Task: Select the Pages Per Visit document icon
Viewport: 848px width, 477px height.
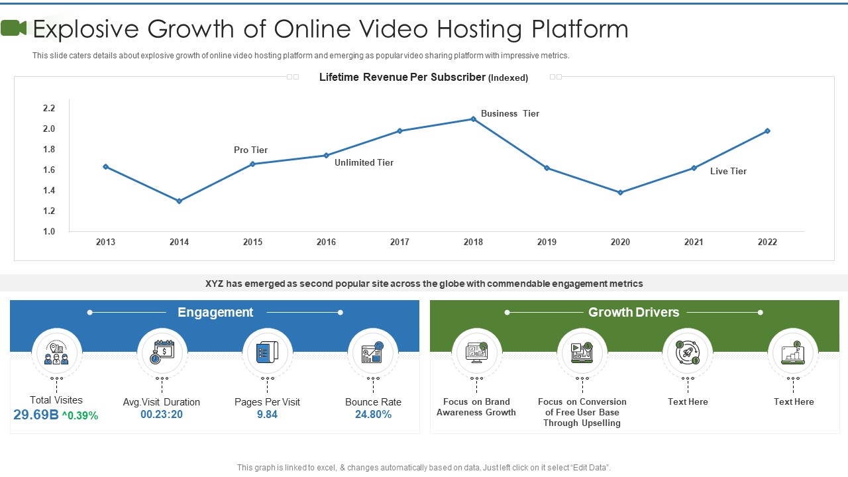Action: pos(268,352)
